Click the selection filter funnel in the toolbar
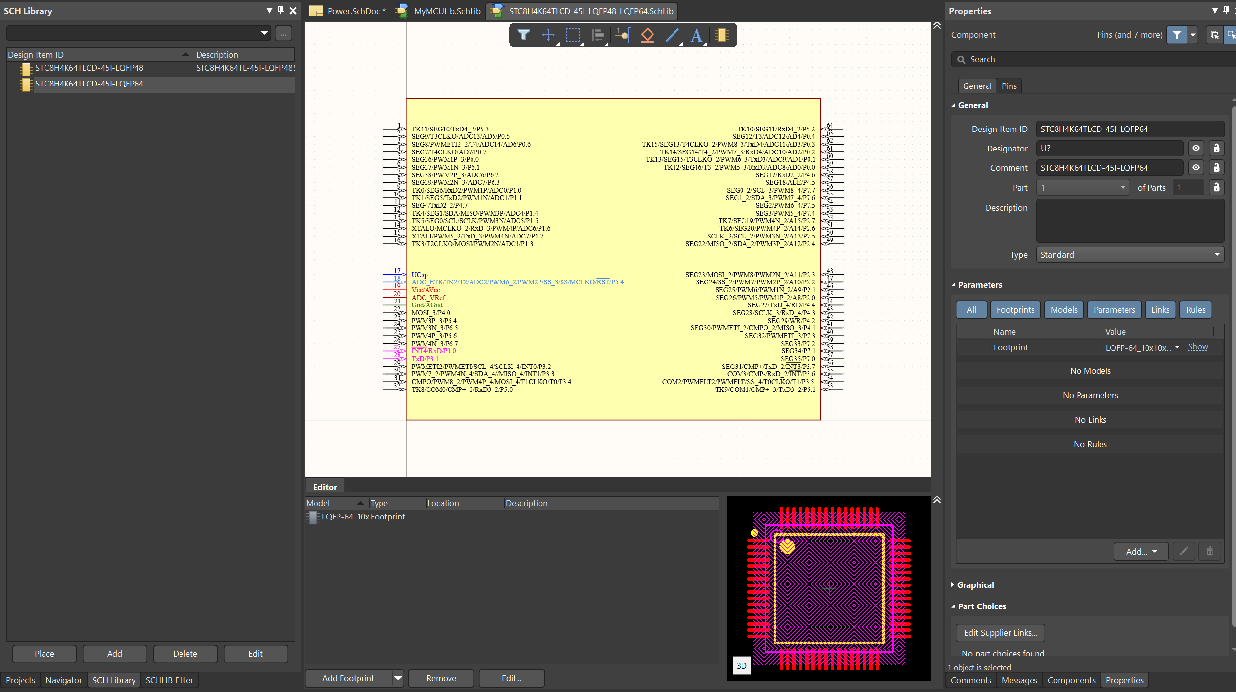Viewport: 1236px width, 692px height. tap(524, 35)
